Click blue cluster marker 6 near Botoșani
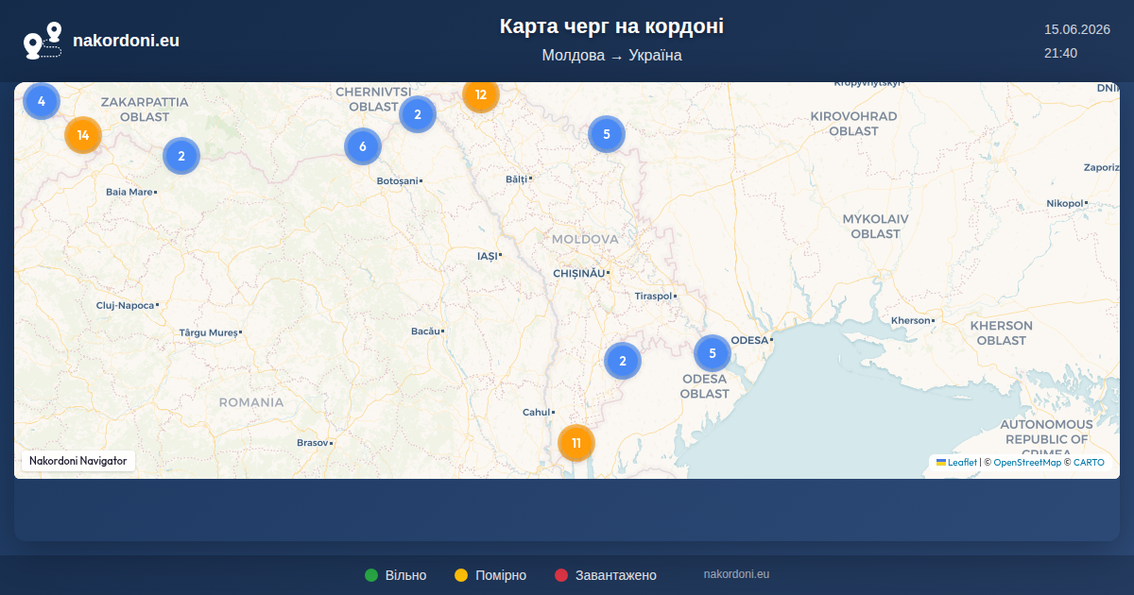This screenshot has height=595, width=1134. pyautogui.click(x=363, y=146)
